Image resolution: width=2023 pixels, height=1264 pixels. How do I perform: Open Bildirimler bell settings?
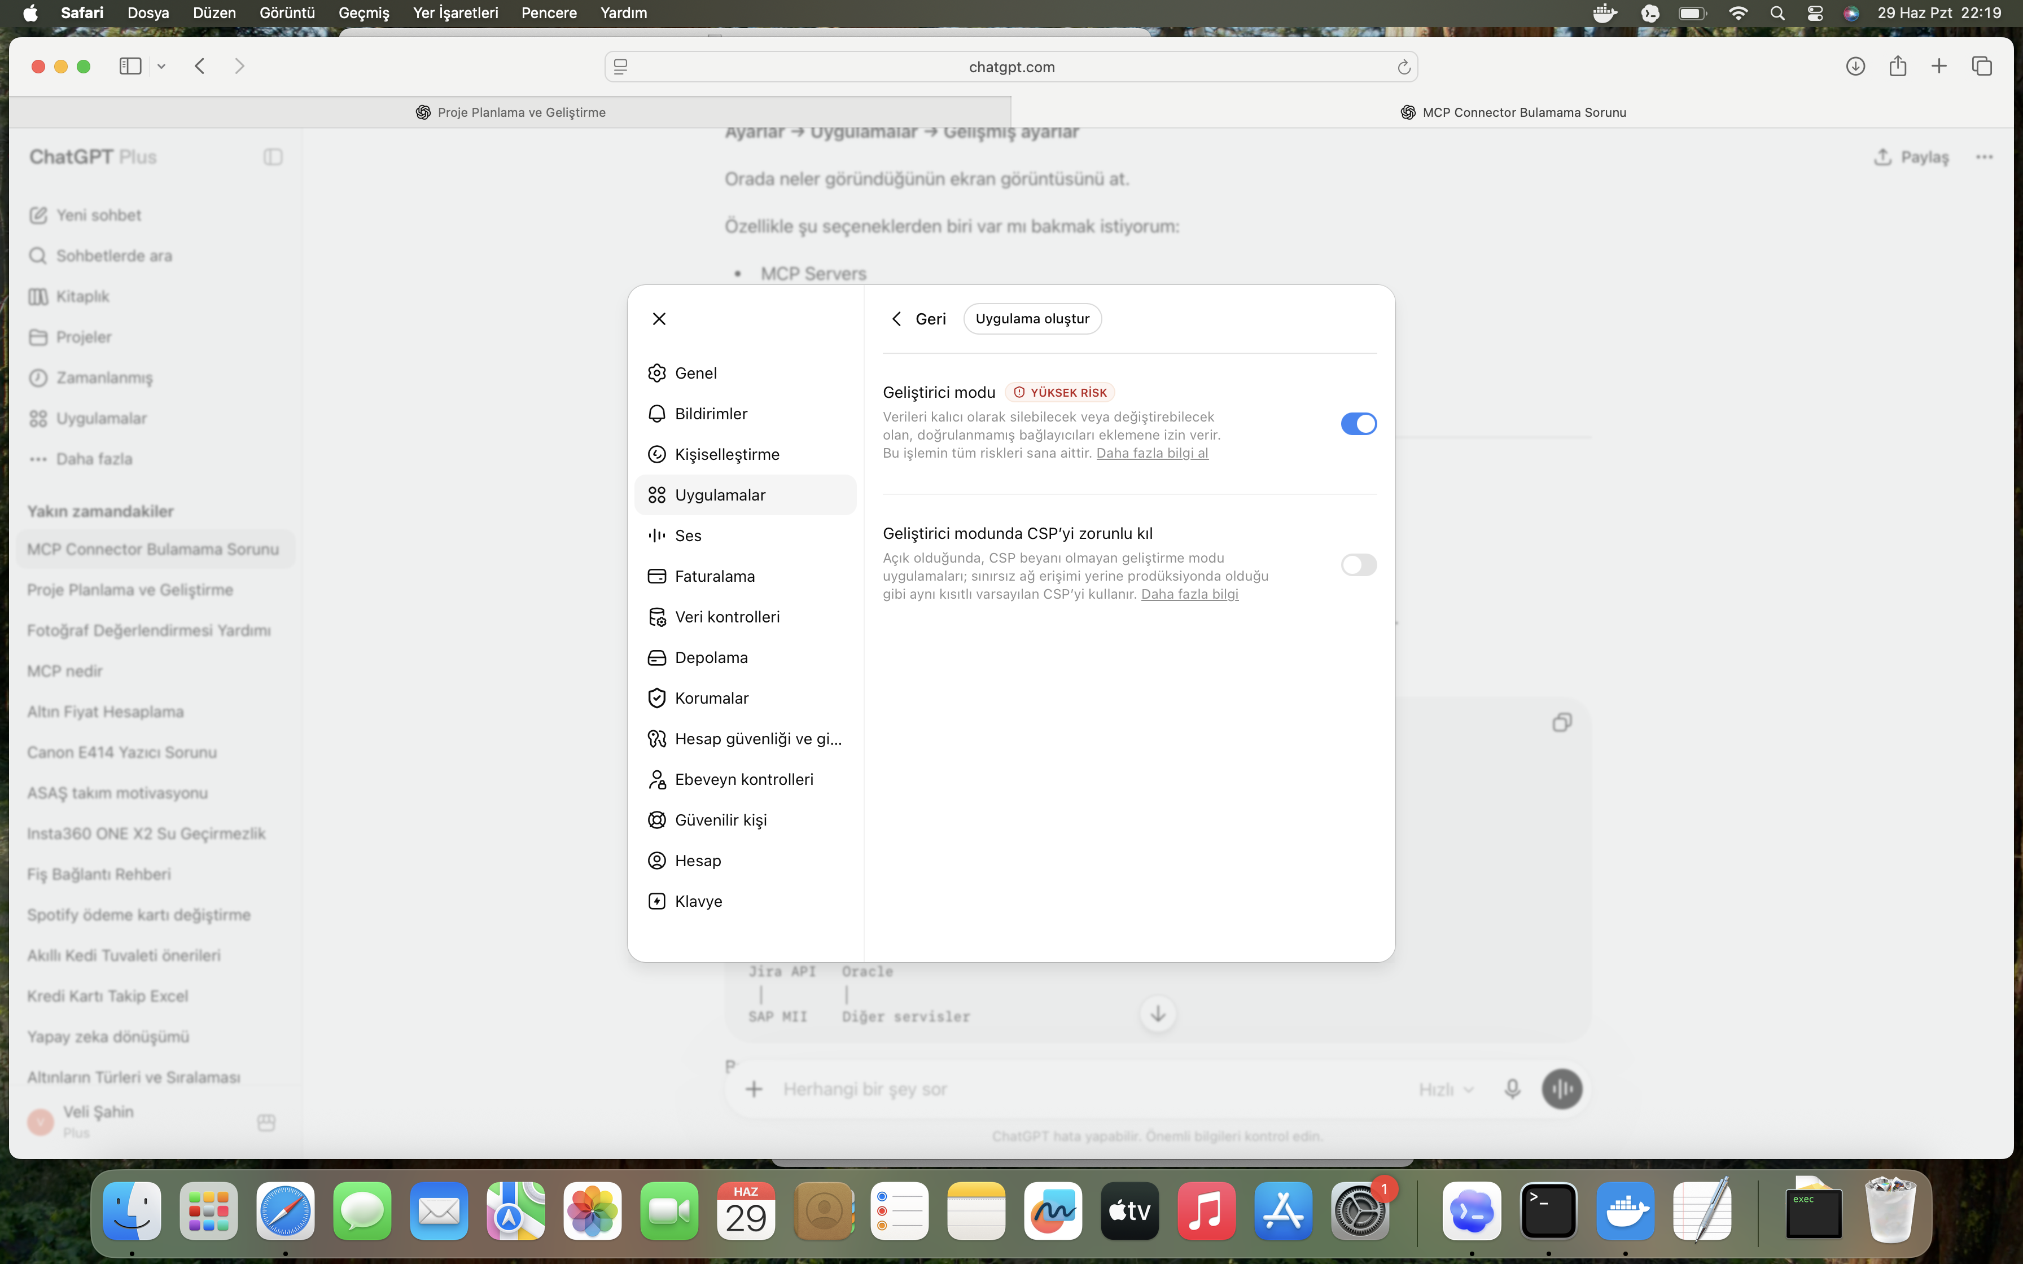[745, 414]
